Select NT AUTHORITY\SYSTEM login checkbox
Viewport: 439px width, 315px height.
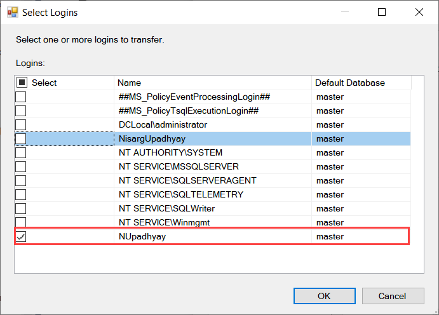pyautogui.click(x=21, y=152)
